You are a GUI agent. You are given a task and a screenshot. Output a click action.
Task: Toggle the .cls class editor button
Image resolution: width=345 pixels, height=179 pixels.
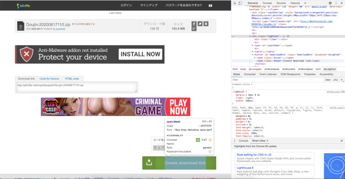[335, 80]
